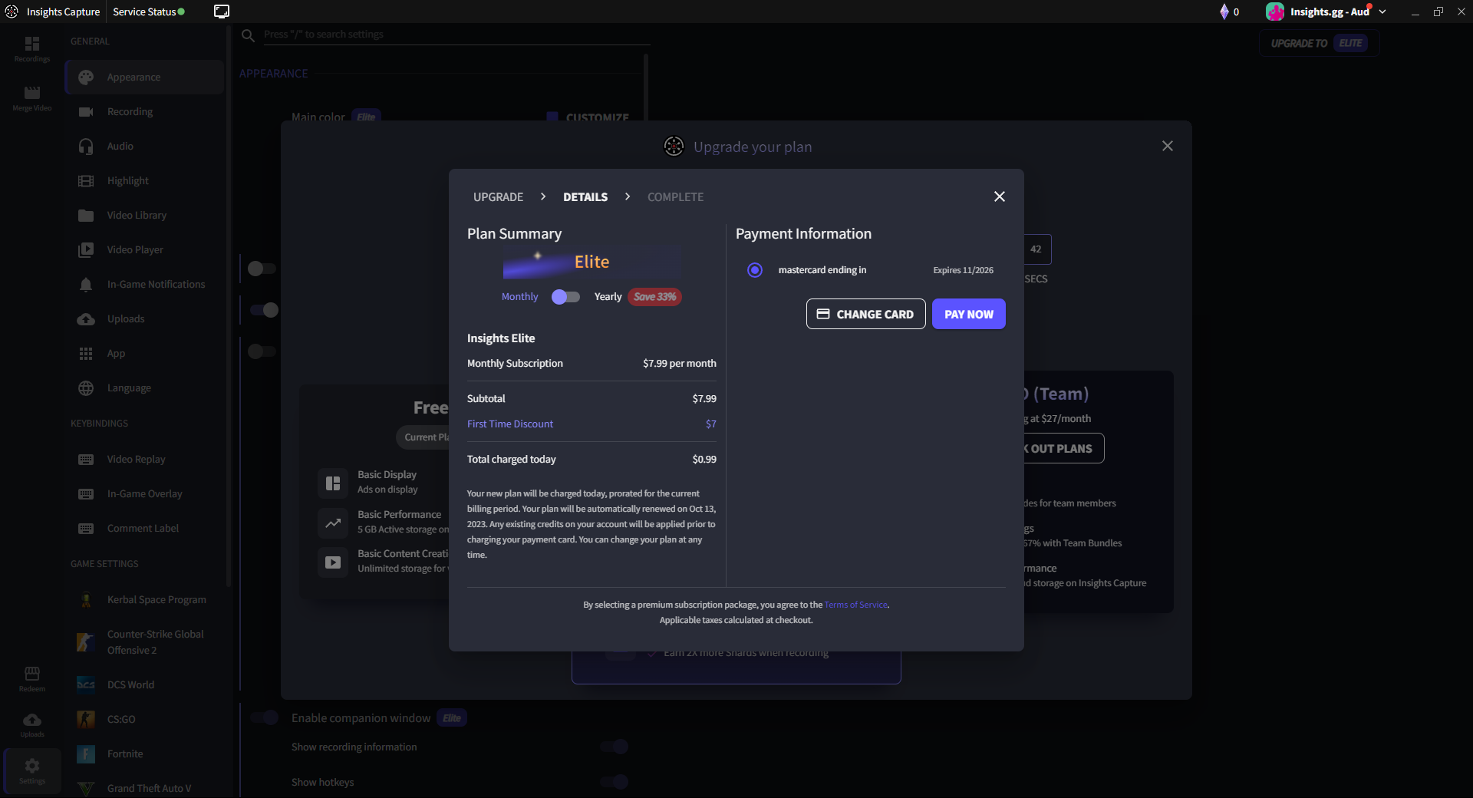Toggle Show hotkeys switch
This screenshot has height=798, width=1473.
[x=615, y=782]
